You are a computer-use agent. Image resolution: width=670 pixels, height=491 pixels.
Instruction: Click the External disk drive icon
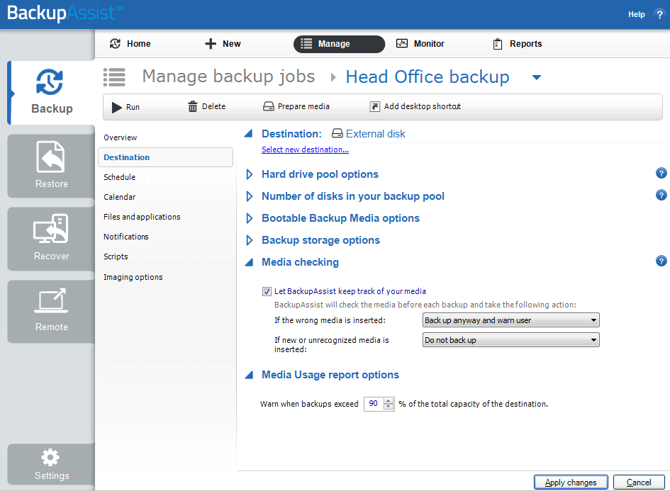(x=337, y=134)
